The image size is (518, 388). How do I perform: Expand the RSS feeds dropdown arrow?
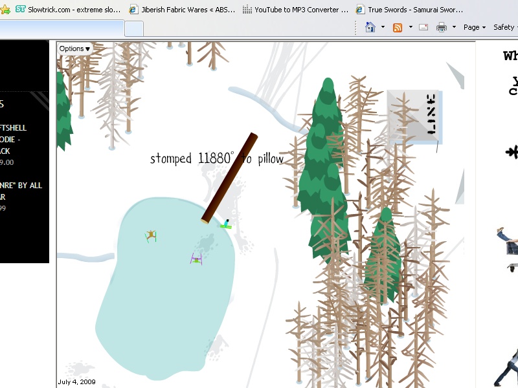pos(410,27)
